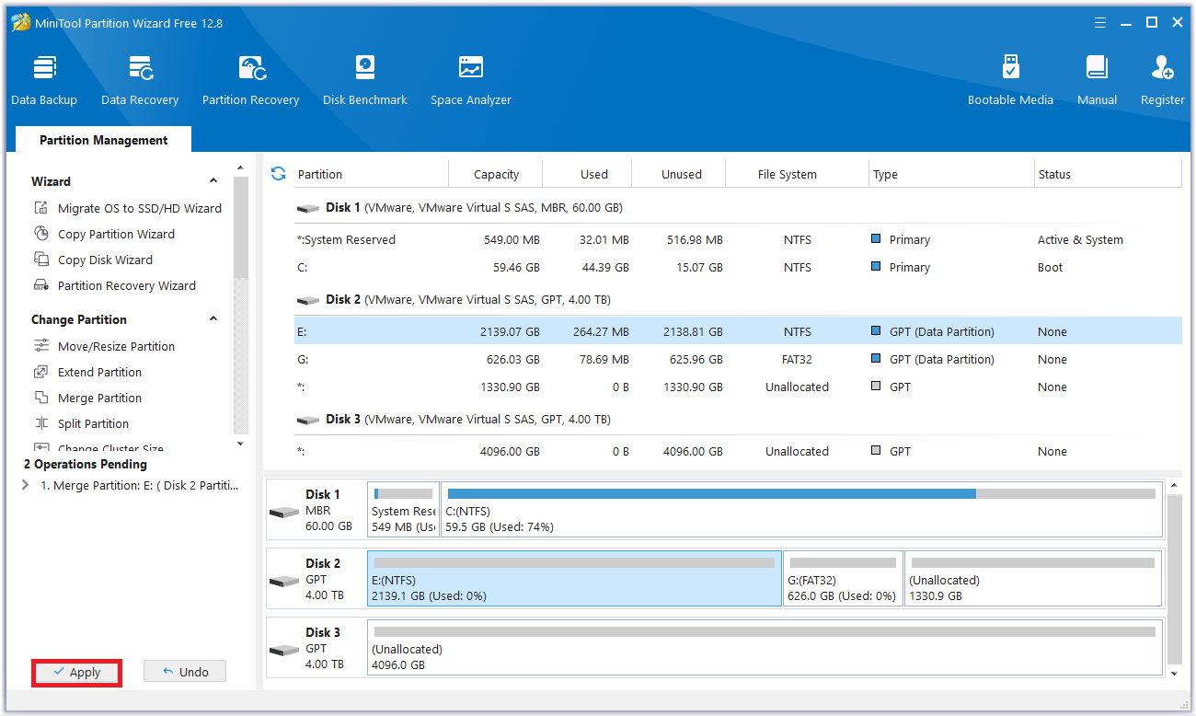
Task: Sort by the Partition column header
Action: [371, 174]
